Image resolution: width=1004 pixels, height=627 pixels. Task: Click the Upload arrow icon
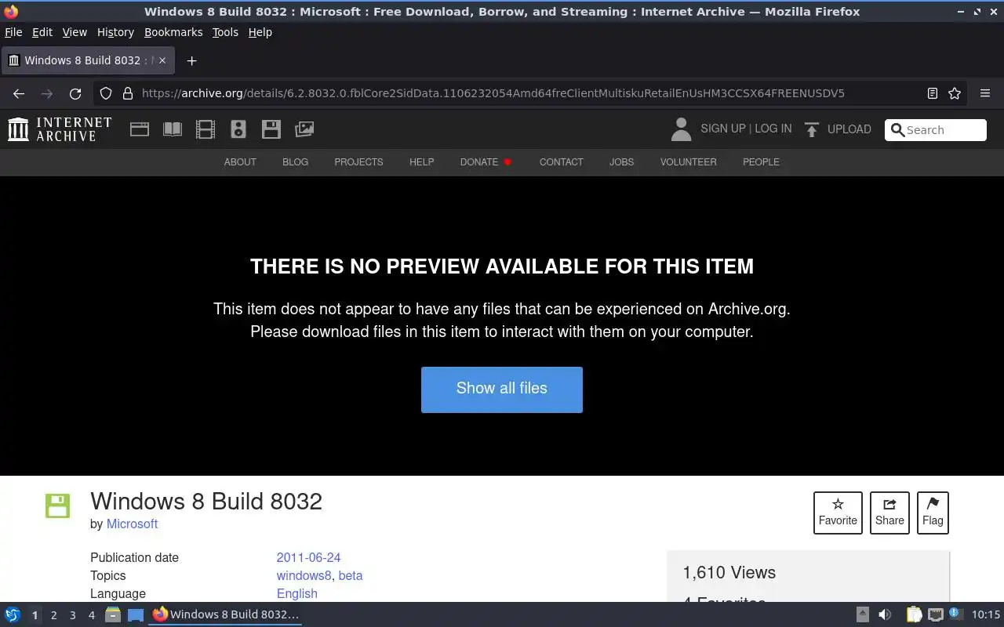point(812,129)
